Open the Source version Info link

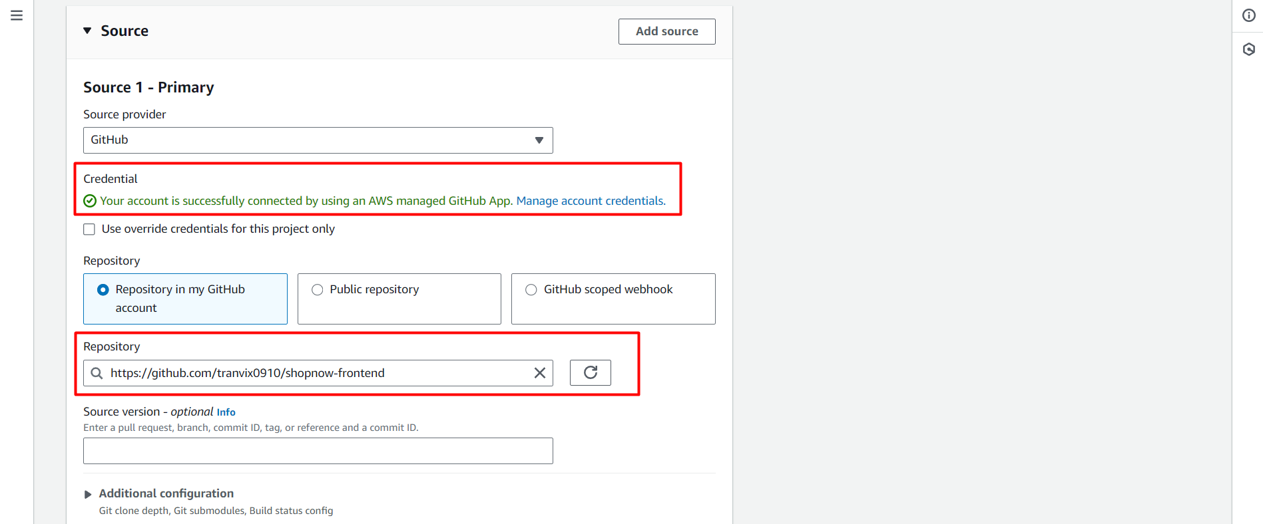point(226,412)
